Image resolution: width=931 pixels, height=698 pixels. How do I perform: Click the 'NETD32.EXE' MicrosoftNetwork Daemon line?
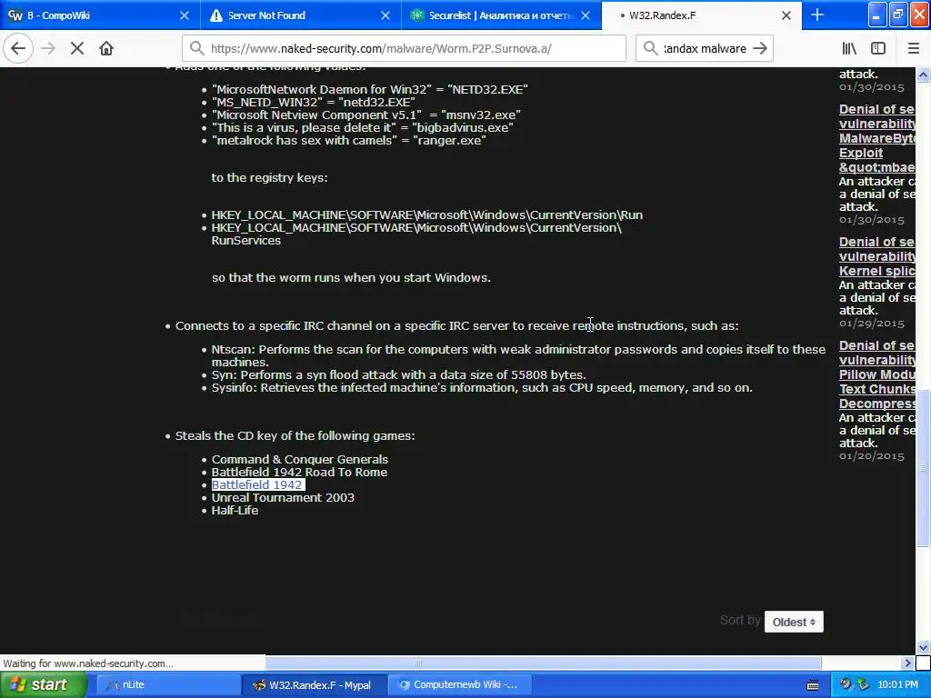(370, 90)
